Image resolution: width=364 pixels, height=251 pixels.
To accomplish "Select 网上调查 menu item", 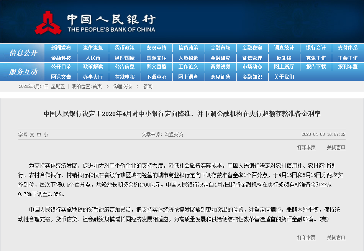I will [188, 77].
